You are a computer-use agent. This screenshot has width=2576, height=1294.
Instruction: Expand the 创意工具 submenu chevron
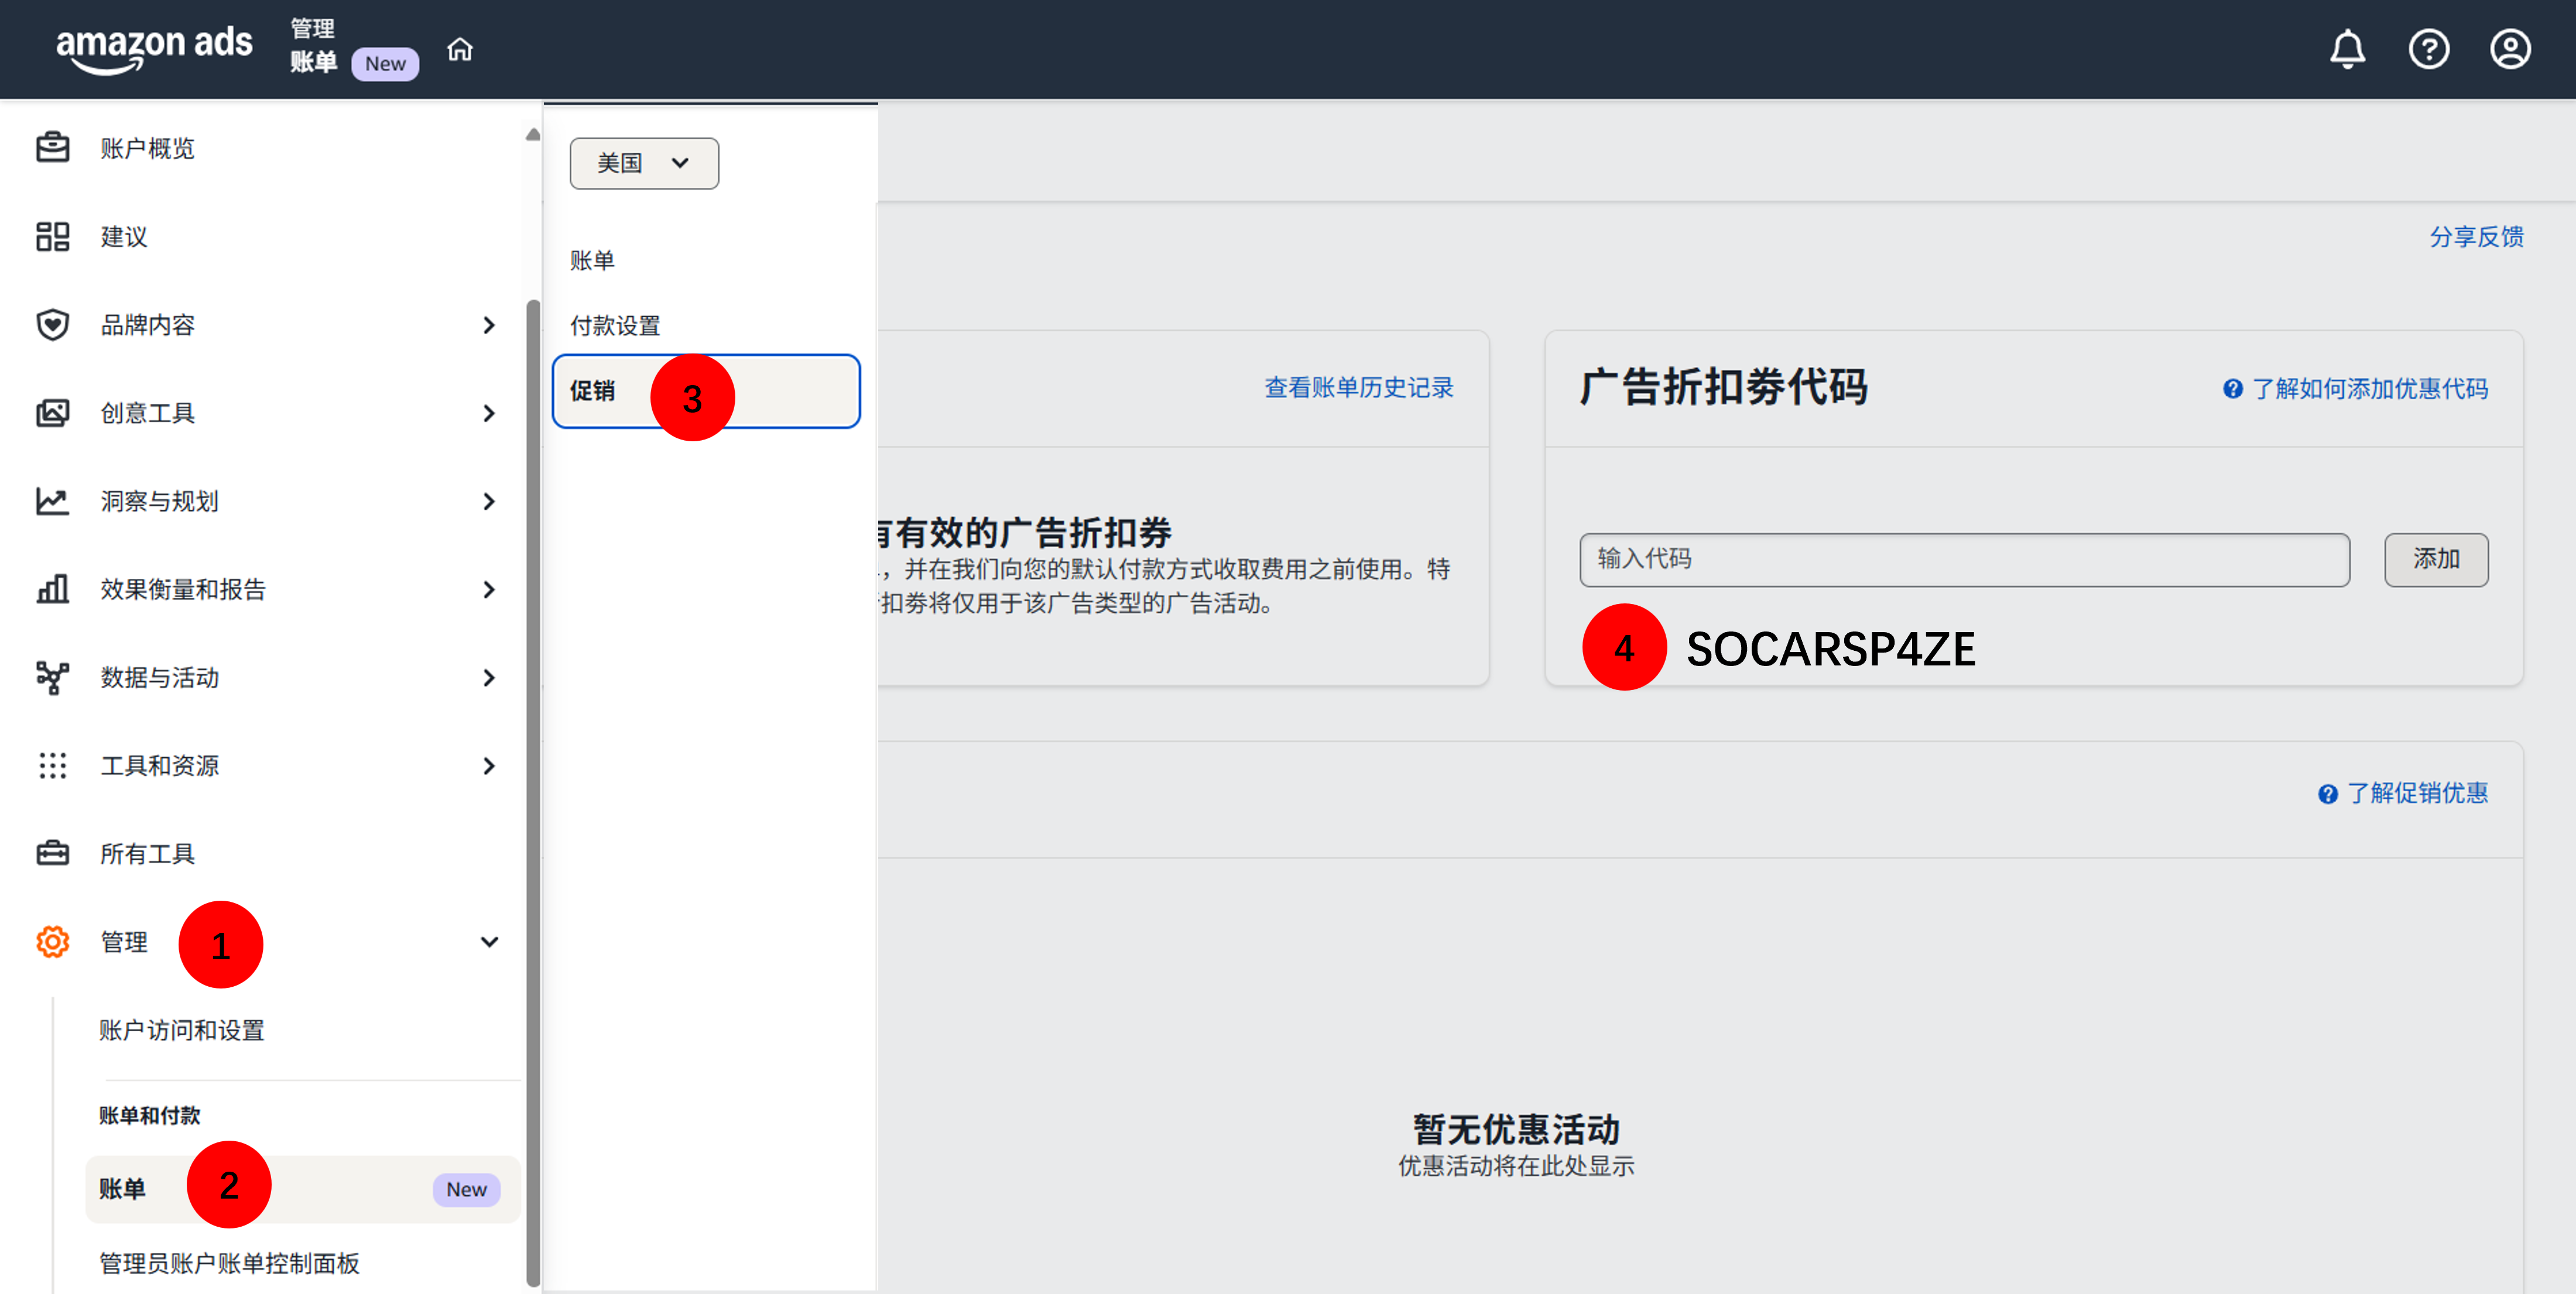tap(488, 413)
